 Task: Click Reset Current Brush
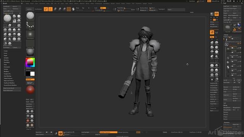click(x=12, y=88)
